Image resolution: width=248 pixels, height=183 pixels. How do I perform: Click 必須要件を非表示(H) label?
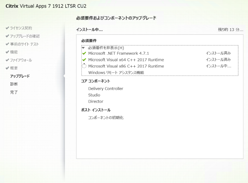tap(106, 48)
